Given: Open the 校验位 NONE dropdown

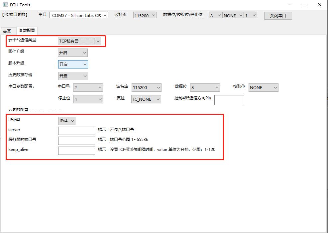Looking at the screenshot, I should click(264, 88).
